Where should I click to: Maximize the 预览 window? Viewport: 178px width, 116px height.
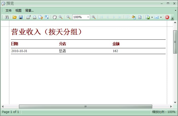[x=168, y=4]
